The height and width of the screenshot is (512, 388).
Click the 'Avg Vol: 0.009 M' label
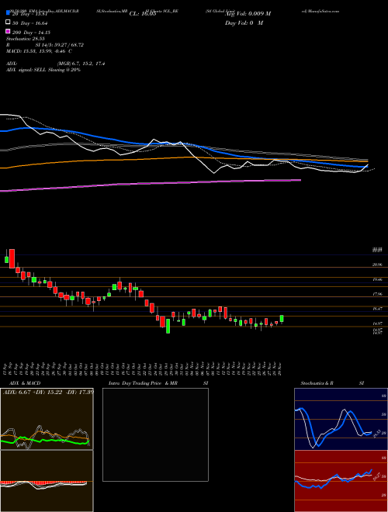point(248,14)
